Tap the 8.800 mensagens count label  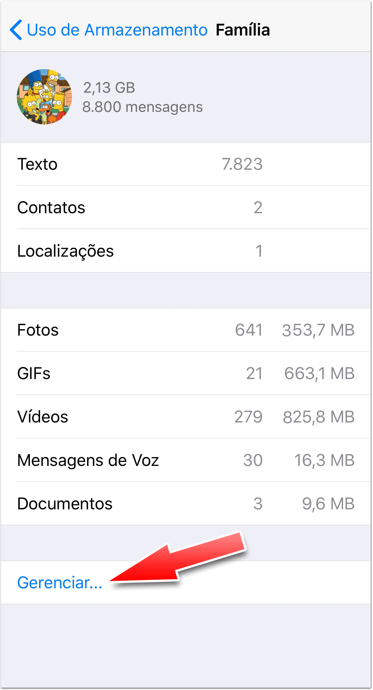[143, 107]
